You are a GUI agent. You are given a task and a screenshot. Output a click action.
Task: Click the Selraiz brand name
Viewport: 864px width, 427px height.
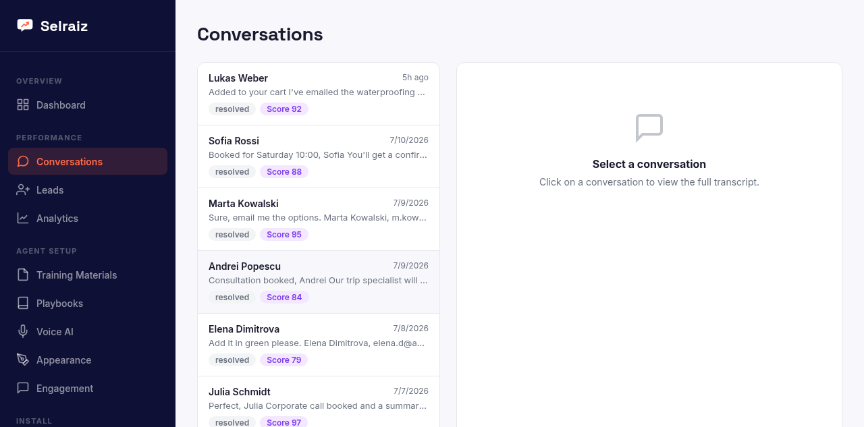pyautogui.click(x=64, y=26)
